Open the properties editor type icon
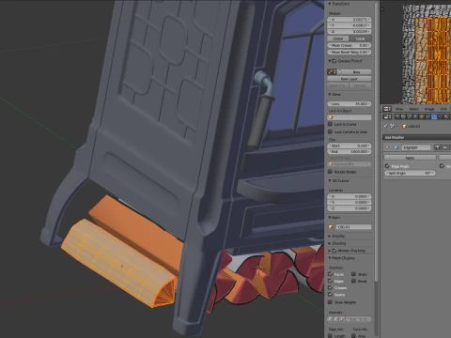Viewport: 451px width, 338px height. pyautogui.click(x=387, y=117)
